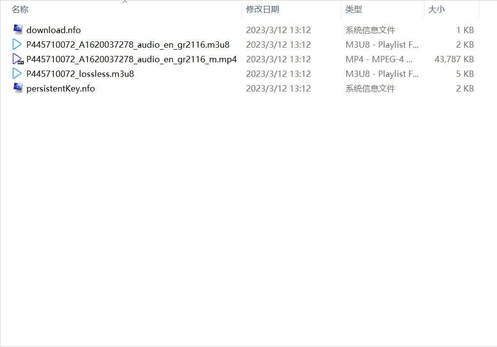Click the audio_en_gr2116.m3u8 playlist icon
Image resolution: width=497 pixels, height=347 pixels.
coord(17,44)
